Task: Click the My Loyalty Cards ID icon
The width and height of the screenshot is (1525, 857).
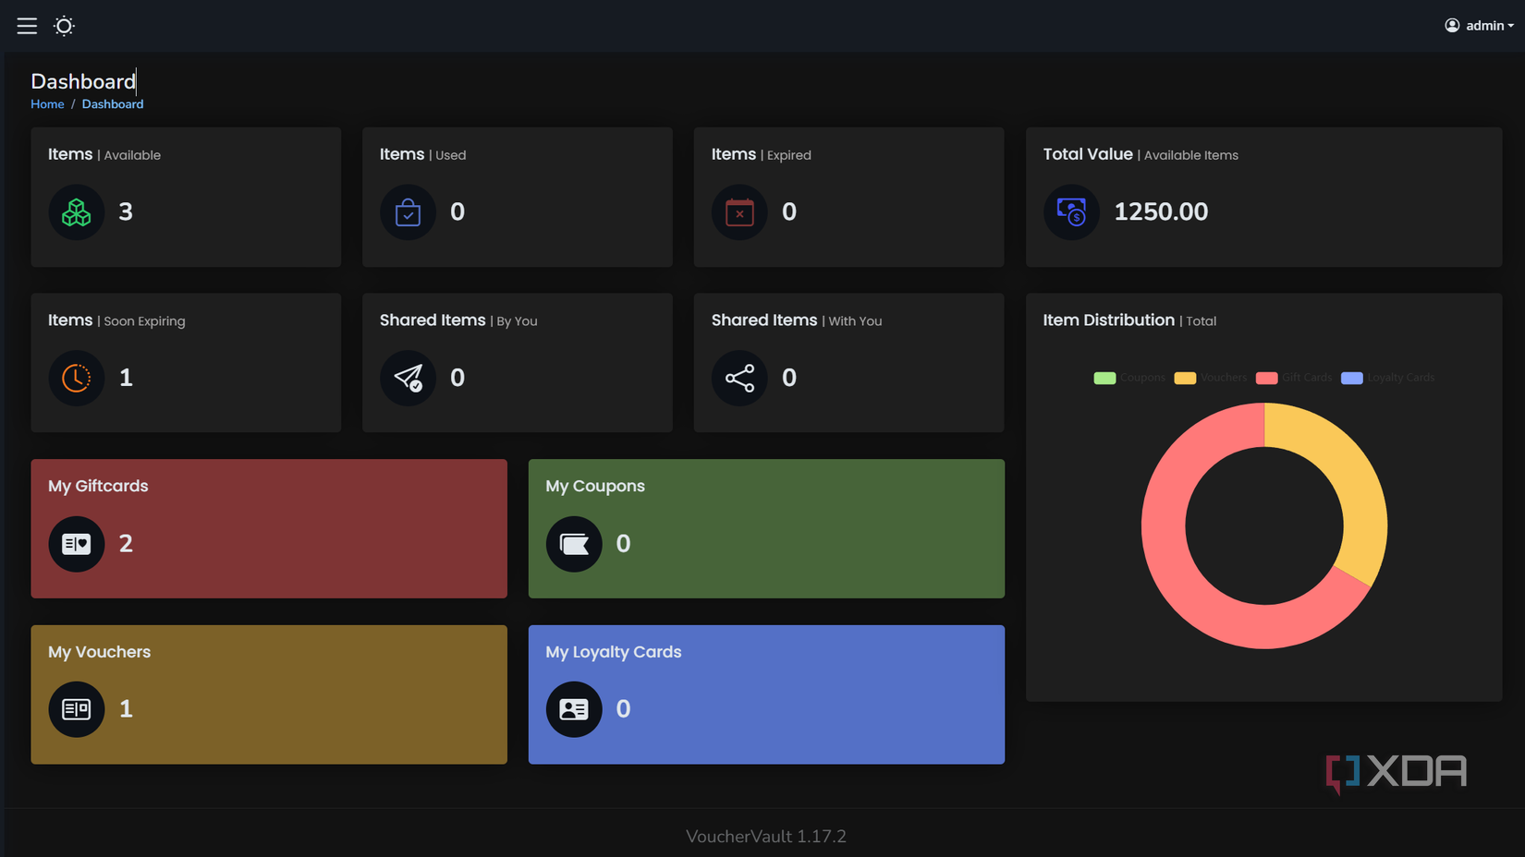Action: (x=574, y=709)
